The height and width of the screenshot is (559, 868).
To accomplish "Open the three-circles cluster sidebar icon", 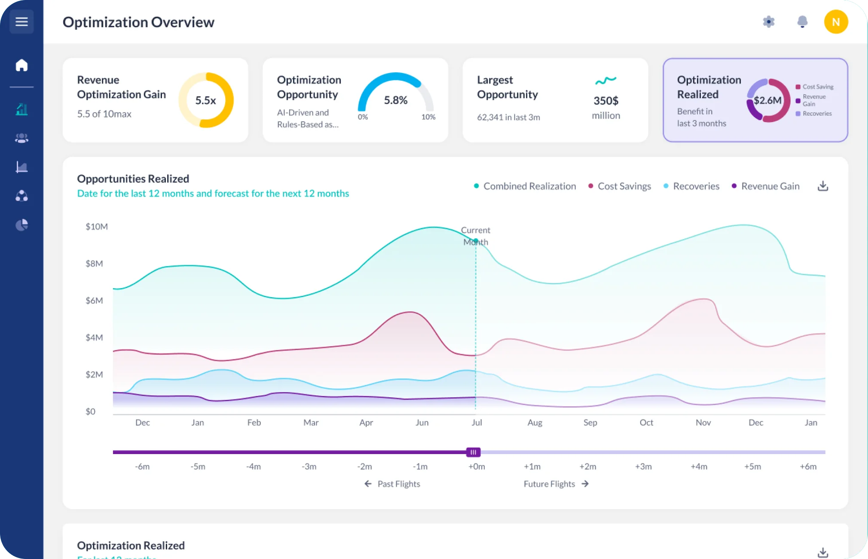I will coord(21,196).
